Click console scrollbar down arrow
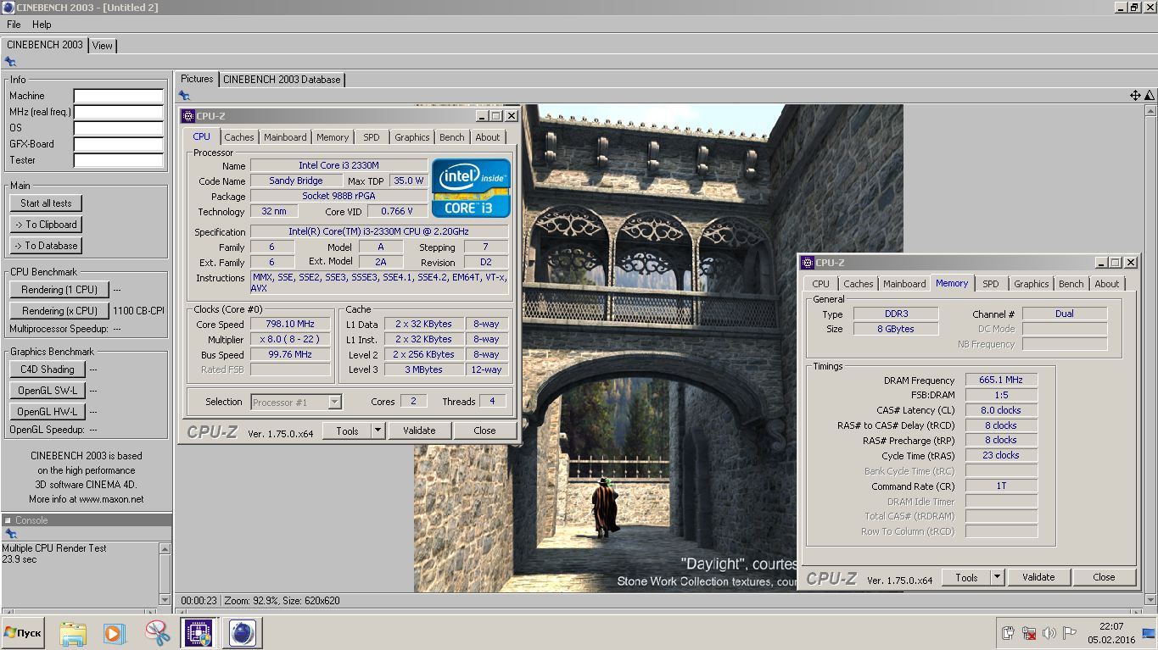 pos(165,598)
